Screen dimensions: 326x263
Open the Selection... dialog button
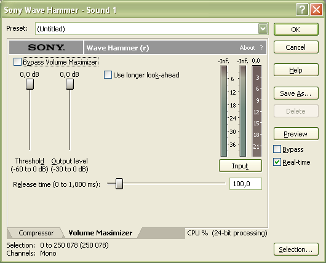296,249
